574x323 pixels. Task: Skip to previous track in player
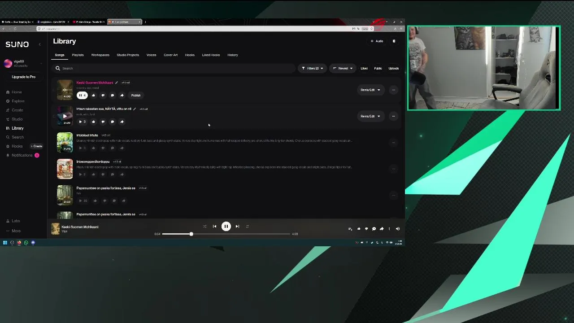214,227
